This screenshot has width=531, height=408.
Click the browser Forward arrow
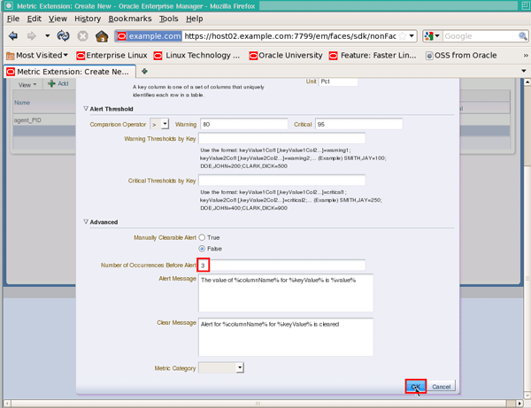tap(31, 36)
